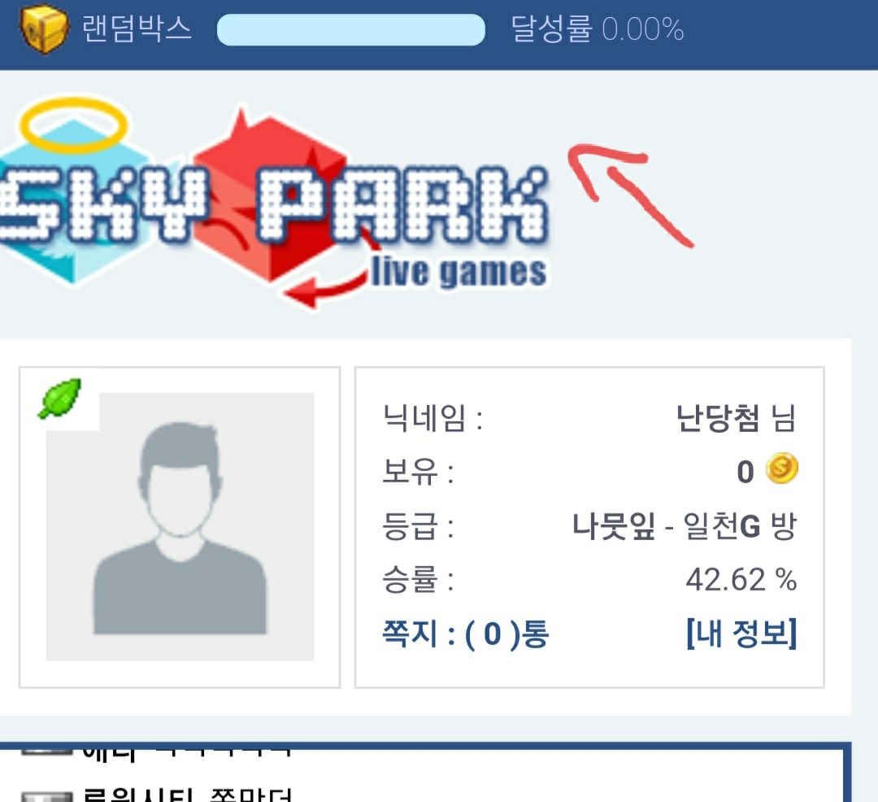Select the 달성률 0.00% text
The height and width of the screenshot is (802, 878).
point(598,28)
